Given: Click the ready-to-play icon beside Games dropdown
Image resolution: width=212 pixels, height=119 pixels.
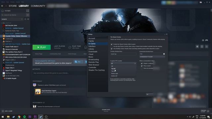Looking at the screenshot, I should [28, 19].
